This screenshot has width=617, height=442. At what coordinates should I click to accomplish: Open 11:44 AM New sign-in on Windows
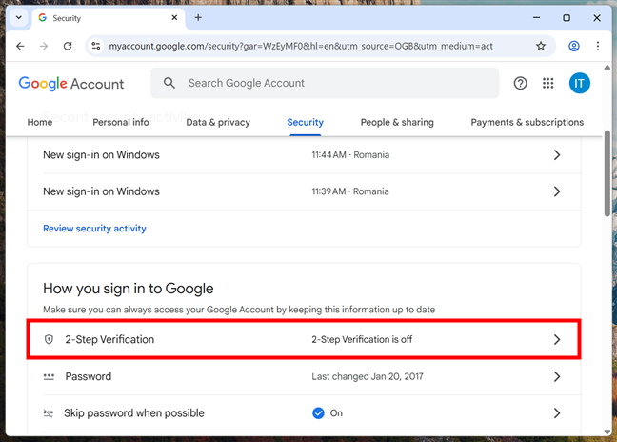click(x=304, y=155)
